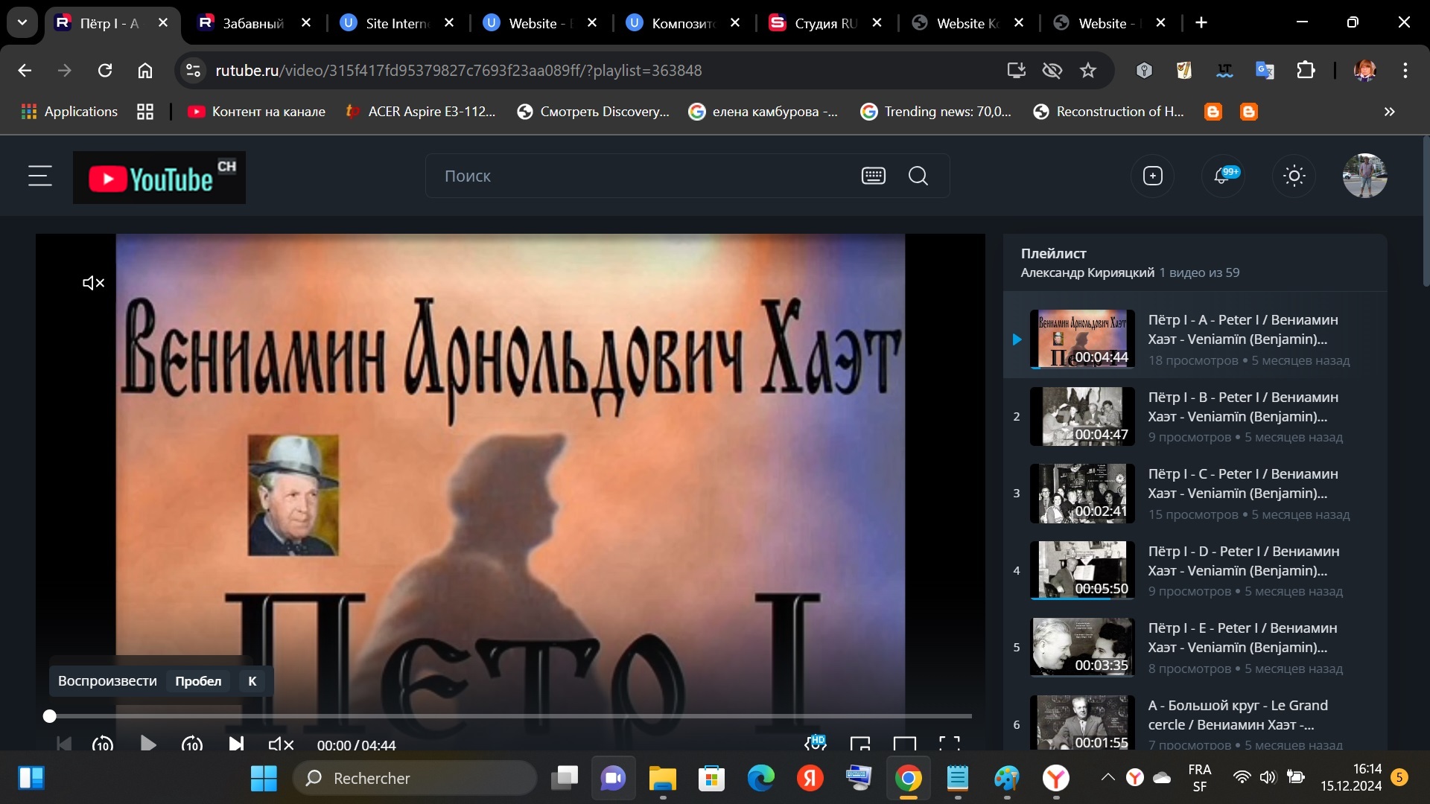Open the hamburger side menu

point(40,176)
